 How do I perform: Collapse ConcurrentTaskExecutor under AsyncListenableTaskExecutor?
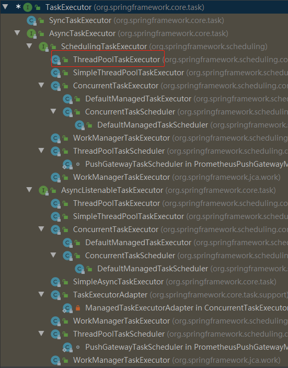click(x=41, y=228)
